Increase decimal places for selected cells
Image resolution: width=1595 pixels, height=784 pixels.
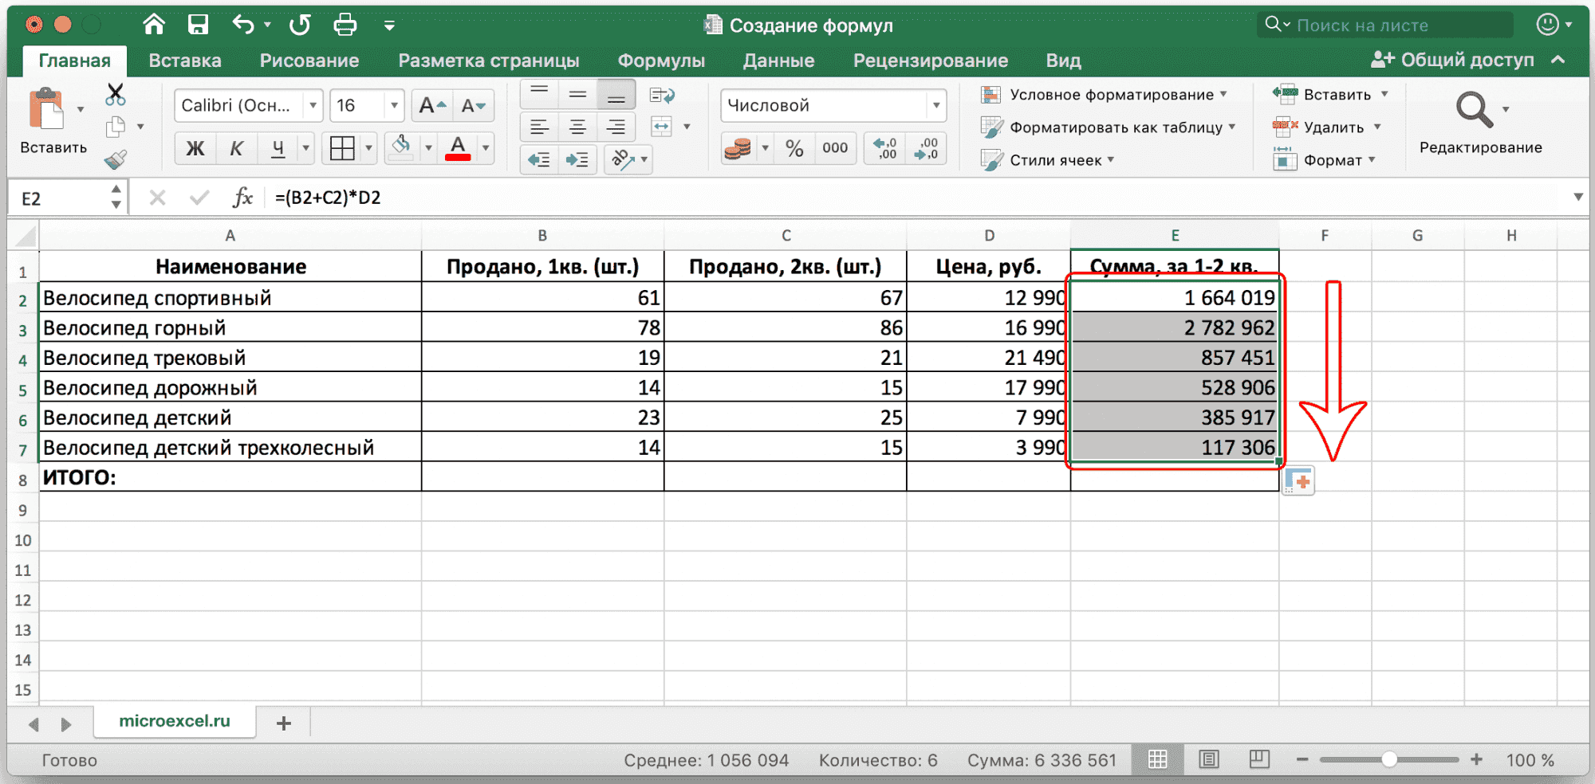click(884, 147)
